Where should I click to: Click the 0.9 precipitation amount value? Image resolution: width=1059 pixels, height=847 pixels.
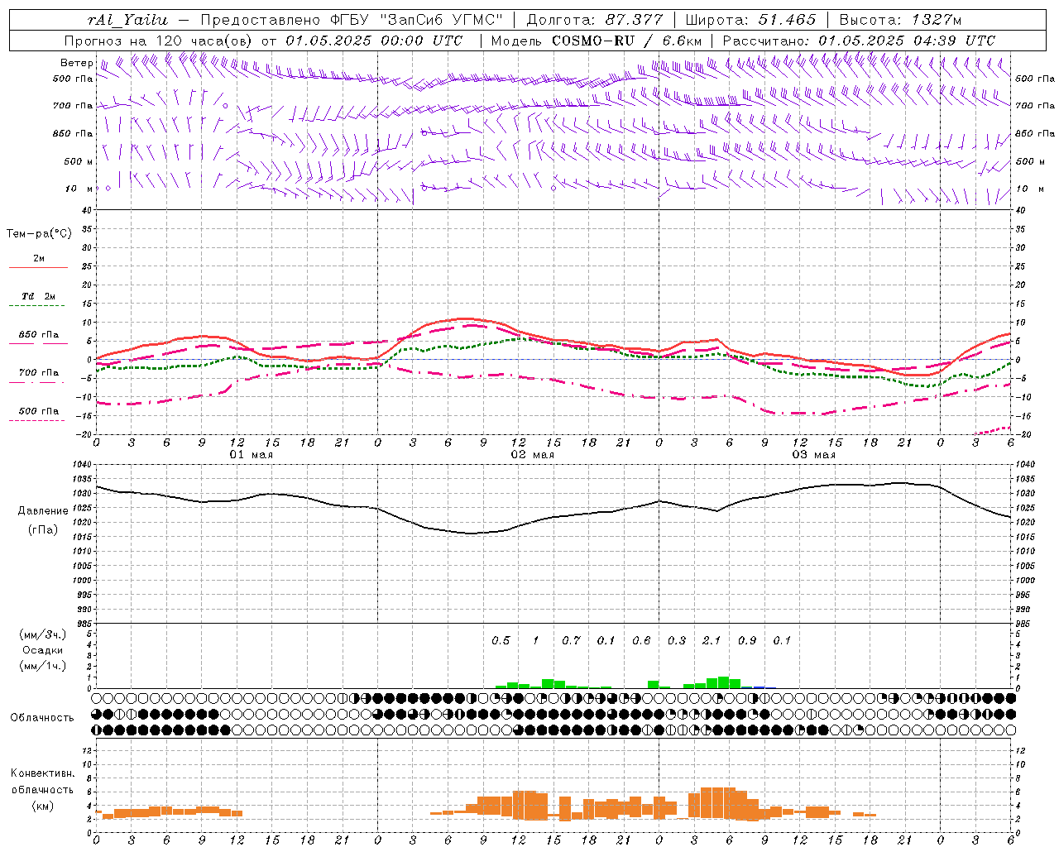pyautogui.click(x=747, y=640)
